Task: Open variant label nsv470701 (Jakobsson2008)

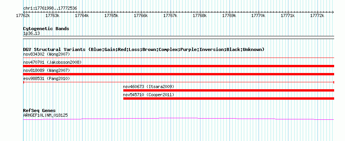Action: pos(52,62)
